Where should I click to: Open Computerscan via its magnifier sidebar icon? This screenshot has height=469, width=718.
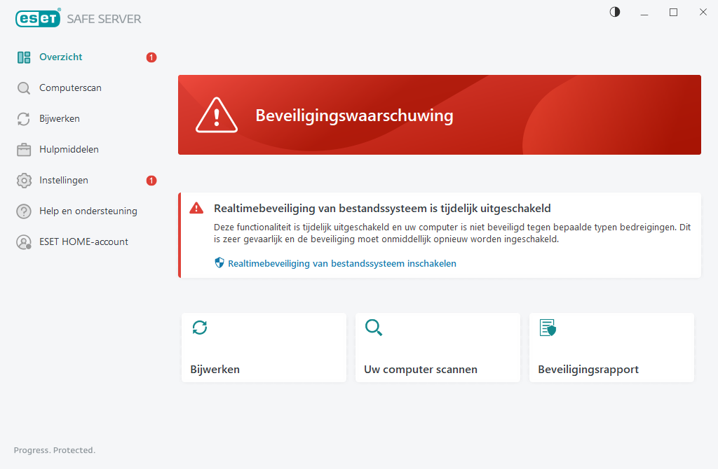click(x=24, y=87)
